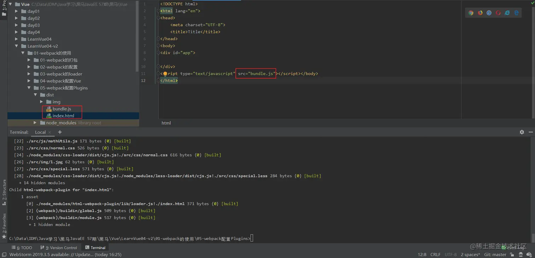
Task: Click ./src/js/mathUtils.js in terminal output
Action: [x=52, y=141]
